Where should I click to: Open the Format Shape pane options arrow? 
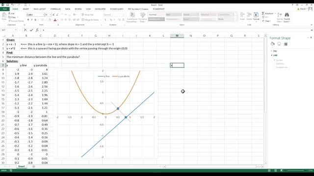coord(308,38)
